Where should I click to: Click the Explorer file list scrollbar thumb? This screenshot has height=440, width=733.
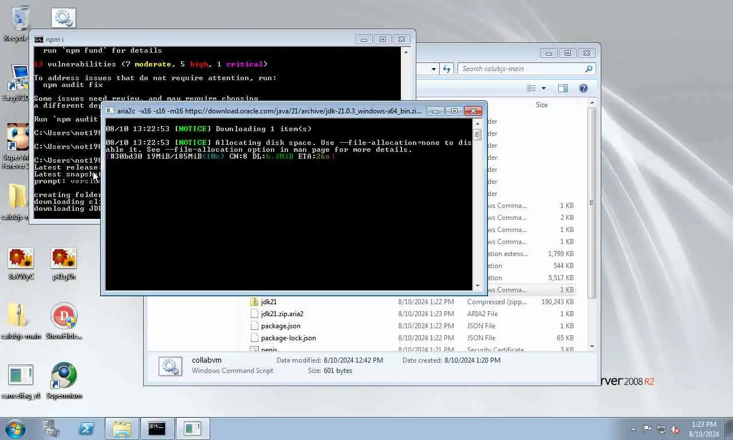(592, 203)
